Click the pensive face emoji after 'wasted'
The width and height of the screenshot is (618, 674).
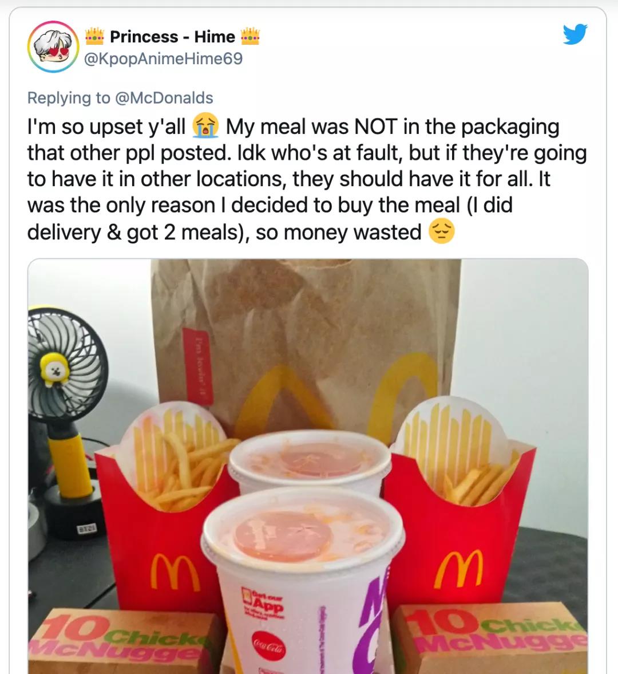[441, 231]
